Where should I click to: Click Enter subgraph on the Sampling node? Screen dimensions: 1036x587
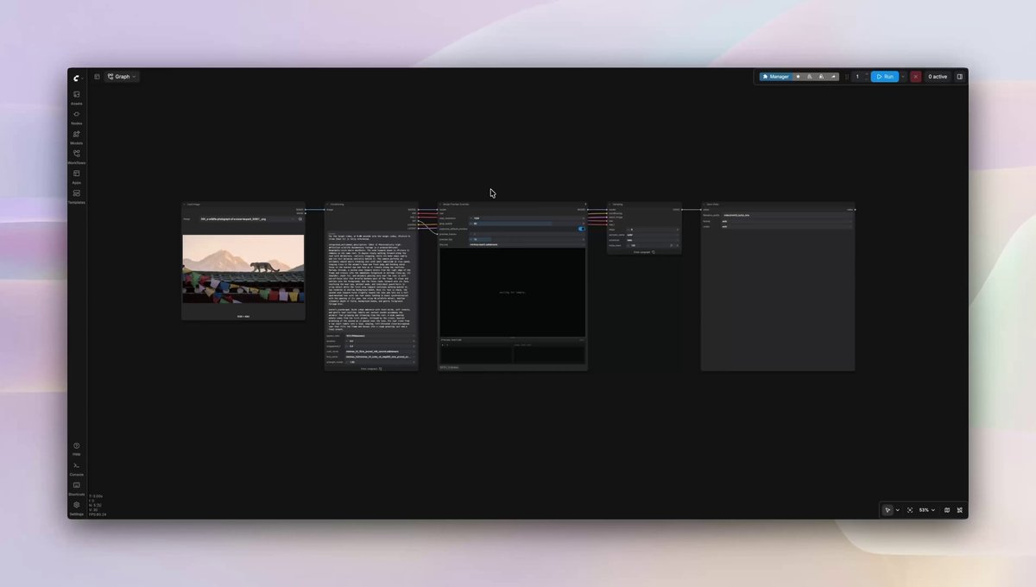(x=644, y=252)
